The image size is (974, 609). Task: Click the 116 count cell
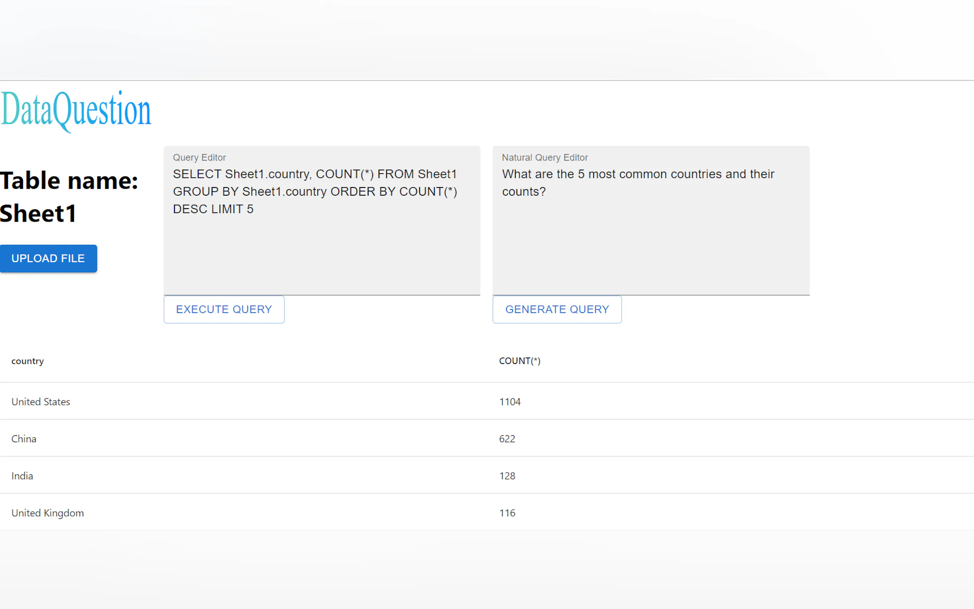tap(507, 513)
